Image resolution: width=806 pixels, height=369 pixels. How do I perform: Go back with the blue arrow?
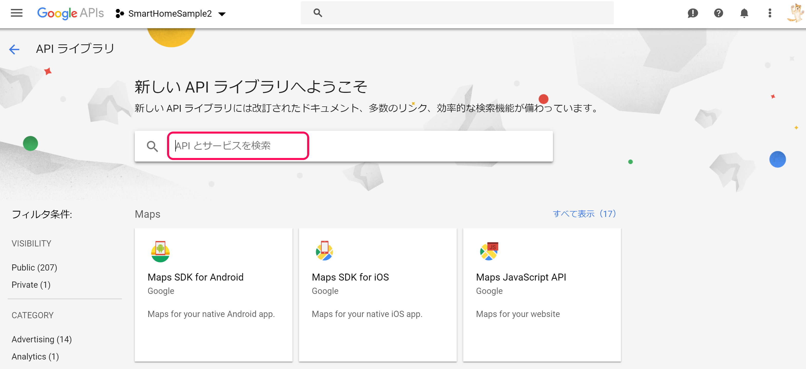tap(14, 49)
